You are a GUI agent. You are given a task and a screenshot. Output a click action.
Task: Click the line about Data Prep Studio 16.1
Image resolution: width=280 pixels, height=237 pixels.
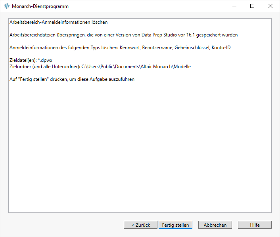[124, 35]
